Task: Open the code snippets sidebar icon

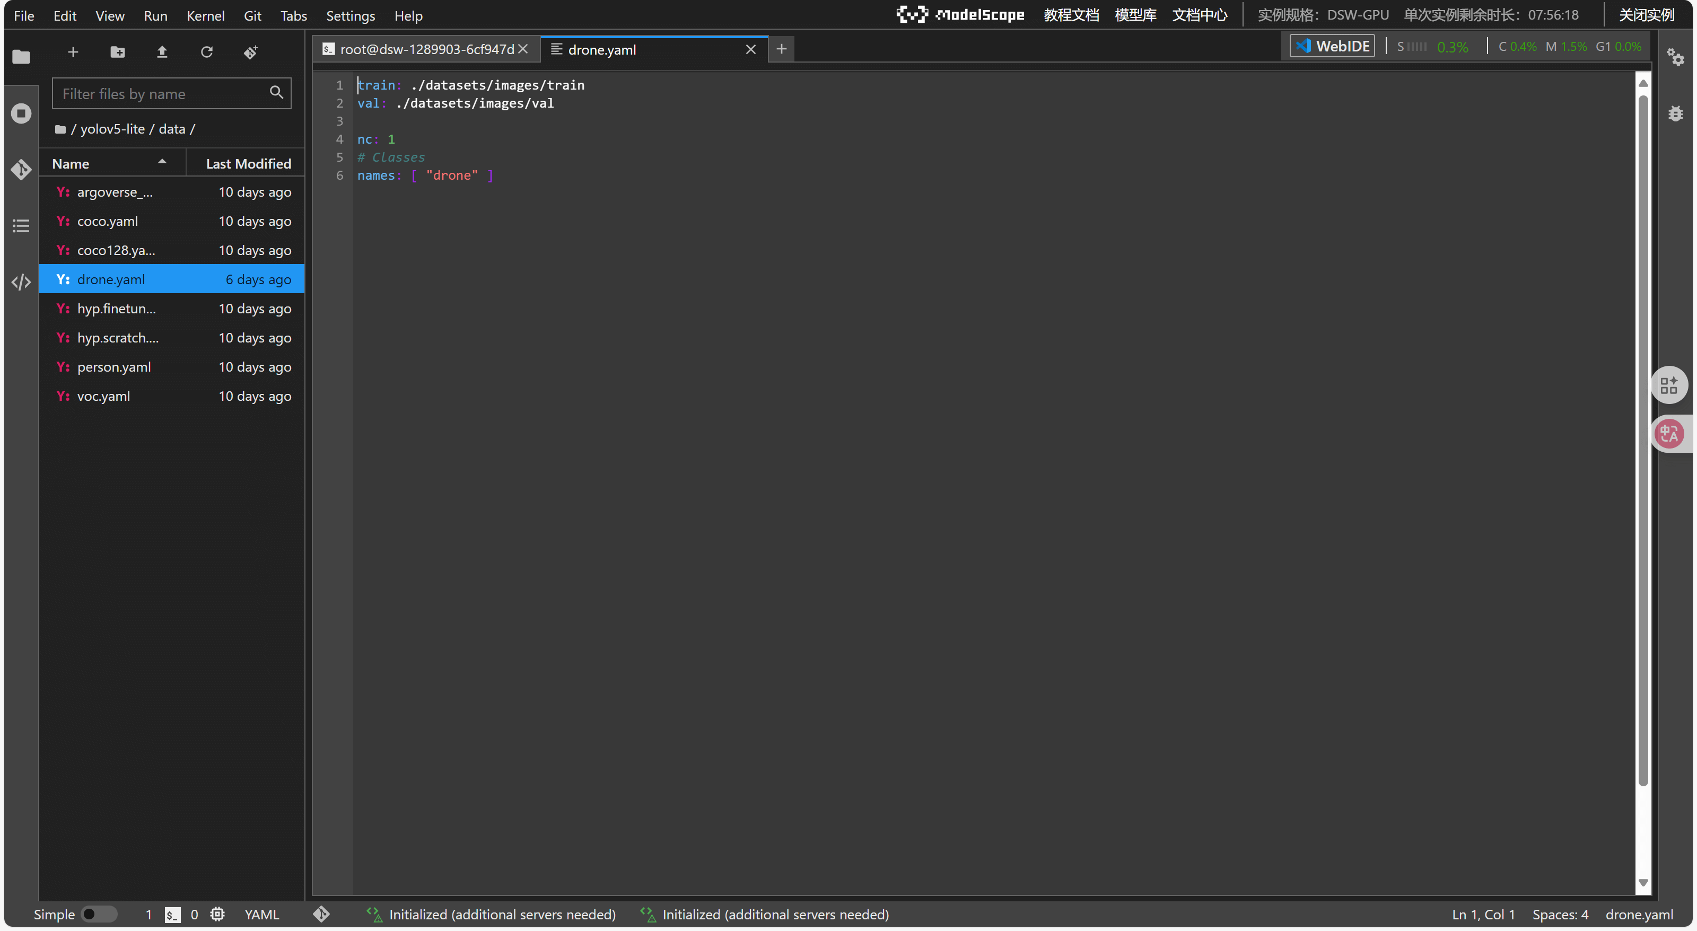Action: (21, 283)
